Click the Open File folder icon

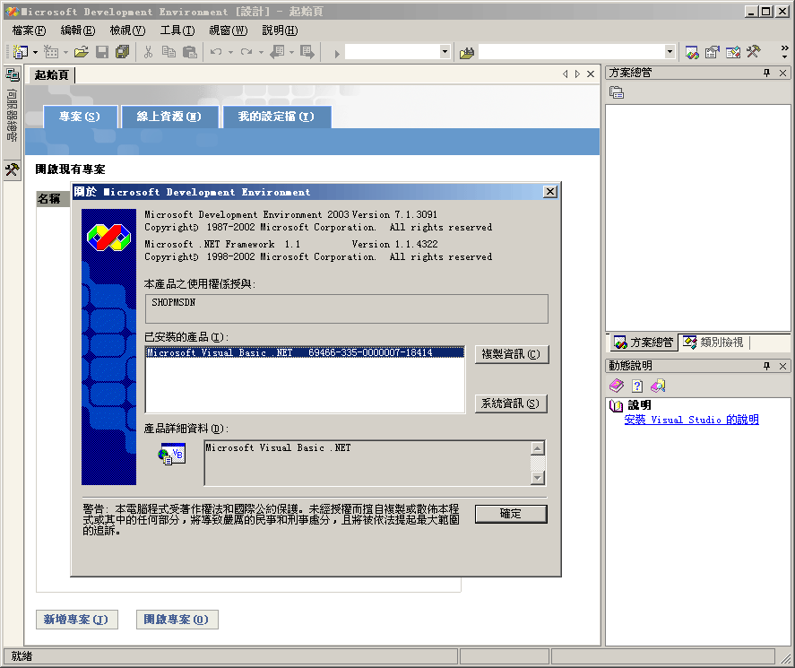coord(82,52)
